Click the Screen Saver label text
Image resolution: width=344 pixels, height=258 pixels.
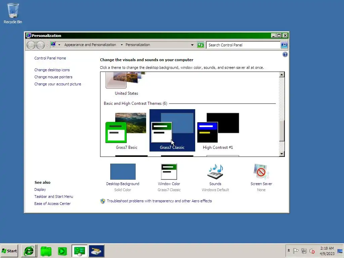[x=261, y=184]
